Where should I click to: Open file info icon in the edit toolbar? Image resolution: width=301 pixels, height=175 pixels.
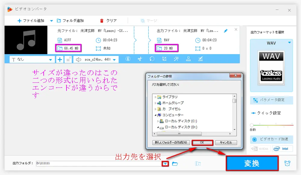click(128, 59)
